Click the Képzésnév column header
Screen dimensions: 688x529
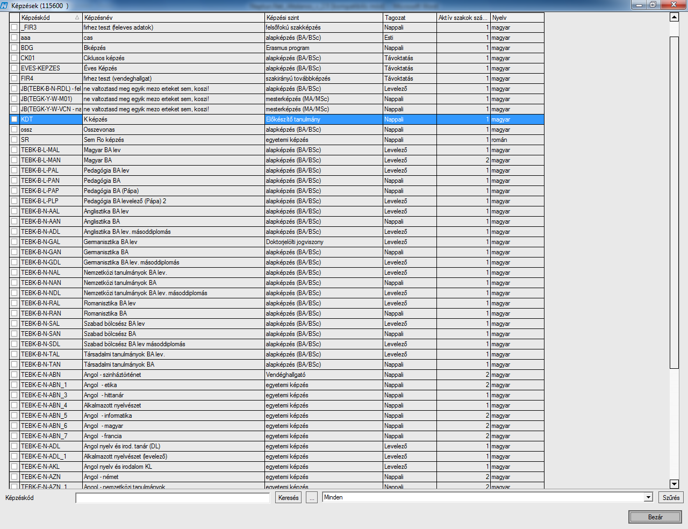pyautogui.click(x=174, y=18)
